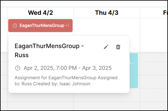Viewport: 168px width, 111px height.
Task: Open the red EaganThurMensGroup event chip
Action: point(40,26)
